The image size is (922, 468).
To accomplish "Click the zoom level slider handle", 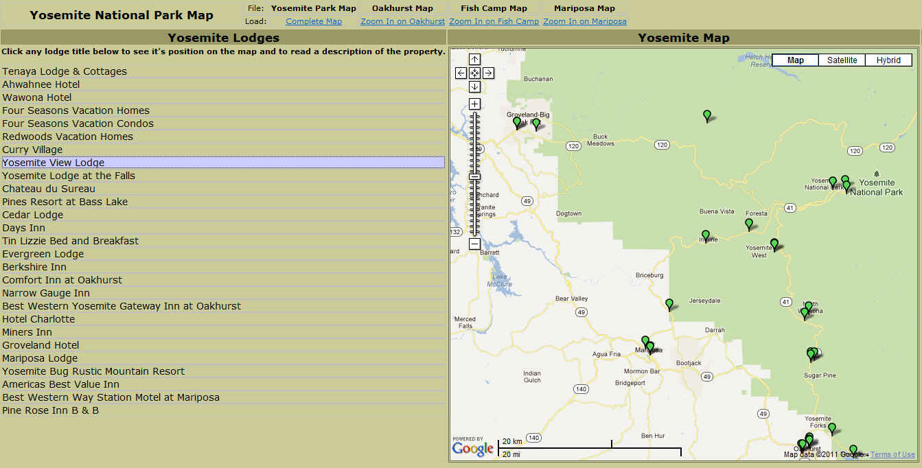I will 474,177.
